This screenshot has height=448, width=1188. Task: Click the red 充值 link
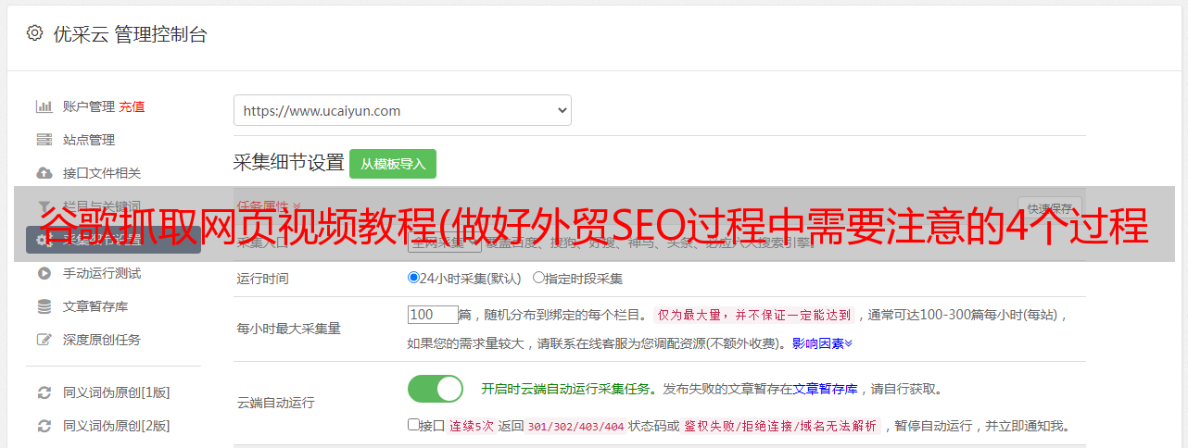pyautogui.click(x=132, y=106)
